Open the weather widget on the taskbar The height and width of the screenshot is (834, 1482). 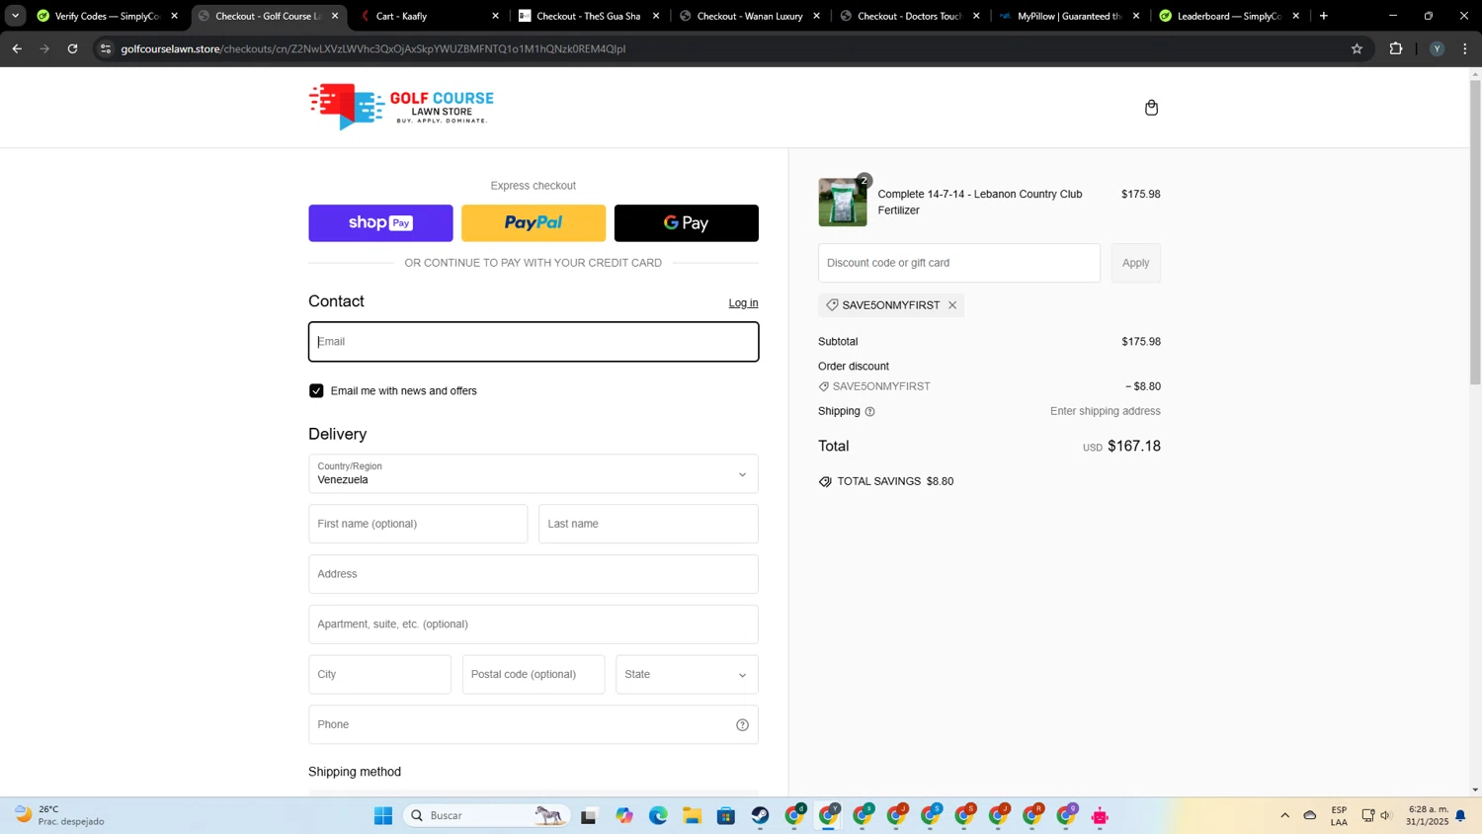pyautogui.click(x=59, y=816)
